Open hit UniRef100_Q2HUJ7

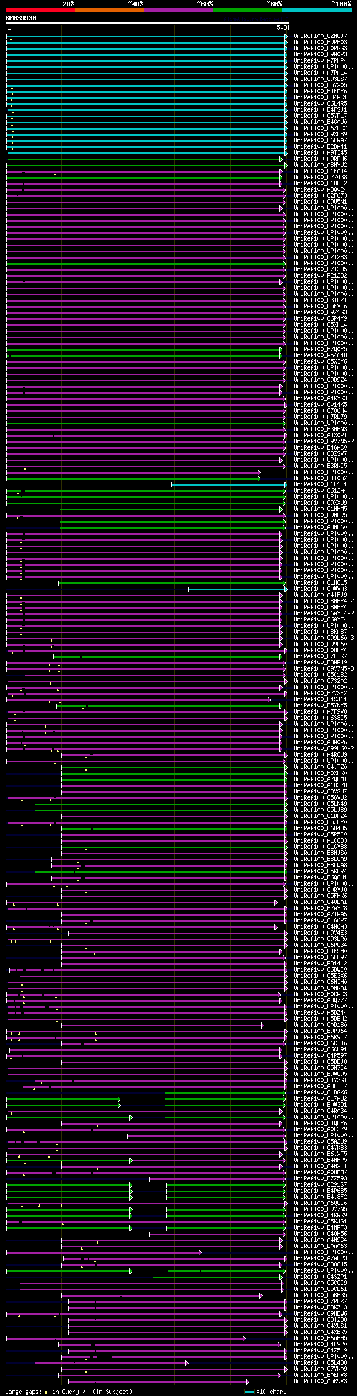pos(320,36)
